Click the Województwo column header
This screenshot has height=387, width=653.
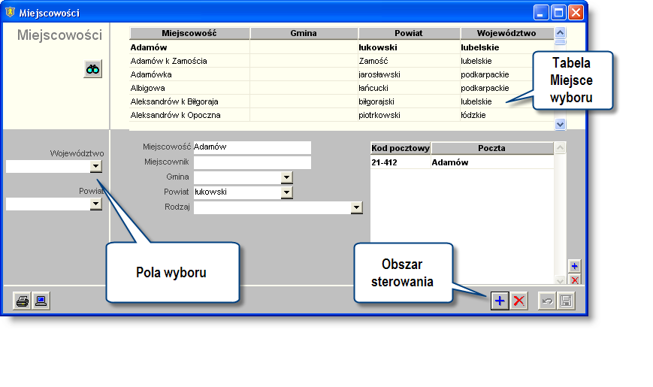coord(506,33)
